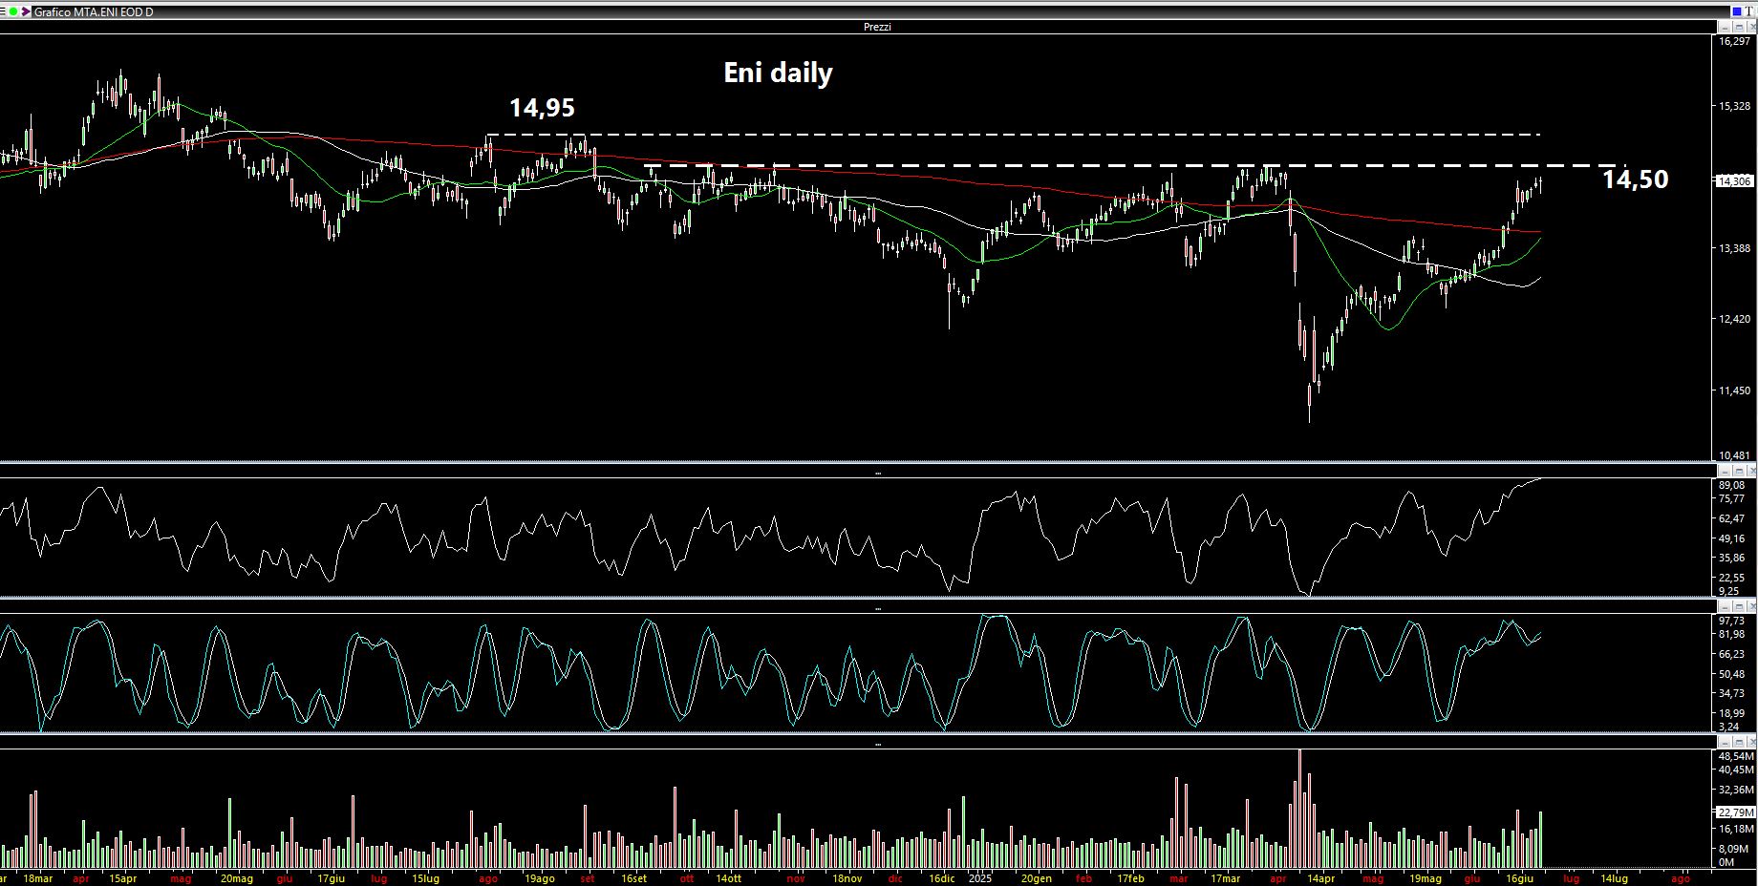Click the 14,95 resistance annotation
Image resolution: width=1758 pixels, height=886 pixels.
point(542,108)
